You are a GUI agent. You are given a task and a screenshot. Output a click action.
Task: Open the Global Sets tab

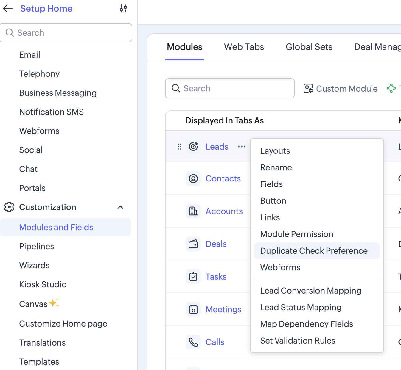tap(309, 47)
